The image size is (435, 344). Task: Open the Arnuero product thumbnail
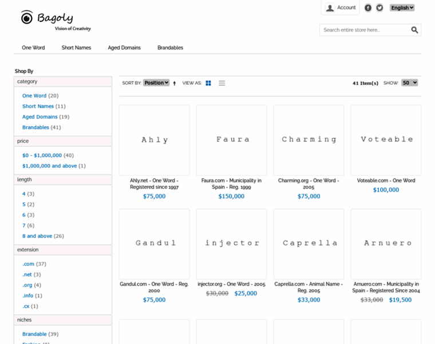click(386, 244)
